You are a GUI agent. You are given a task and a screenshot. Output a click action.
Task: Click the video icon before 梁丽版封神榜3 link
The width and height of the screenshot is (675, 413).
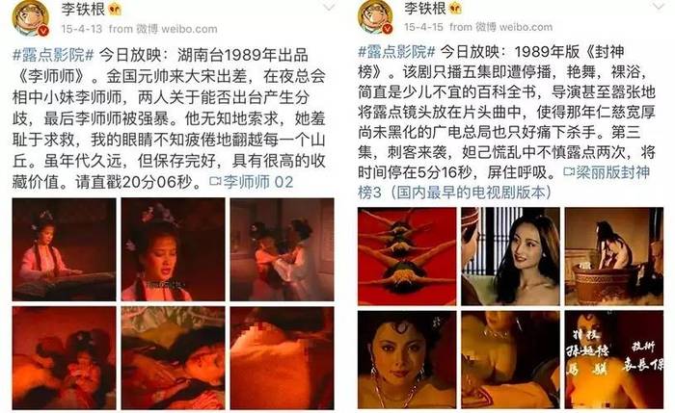tap(569, 172)
